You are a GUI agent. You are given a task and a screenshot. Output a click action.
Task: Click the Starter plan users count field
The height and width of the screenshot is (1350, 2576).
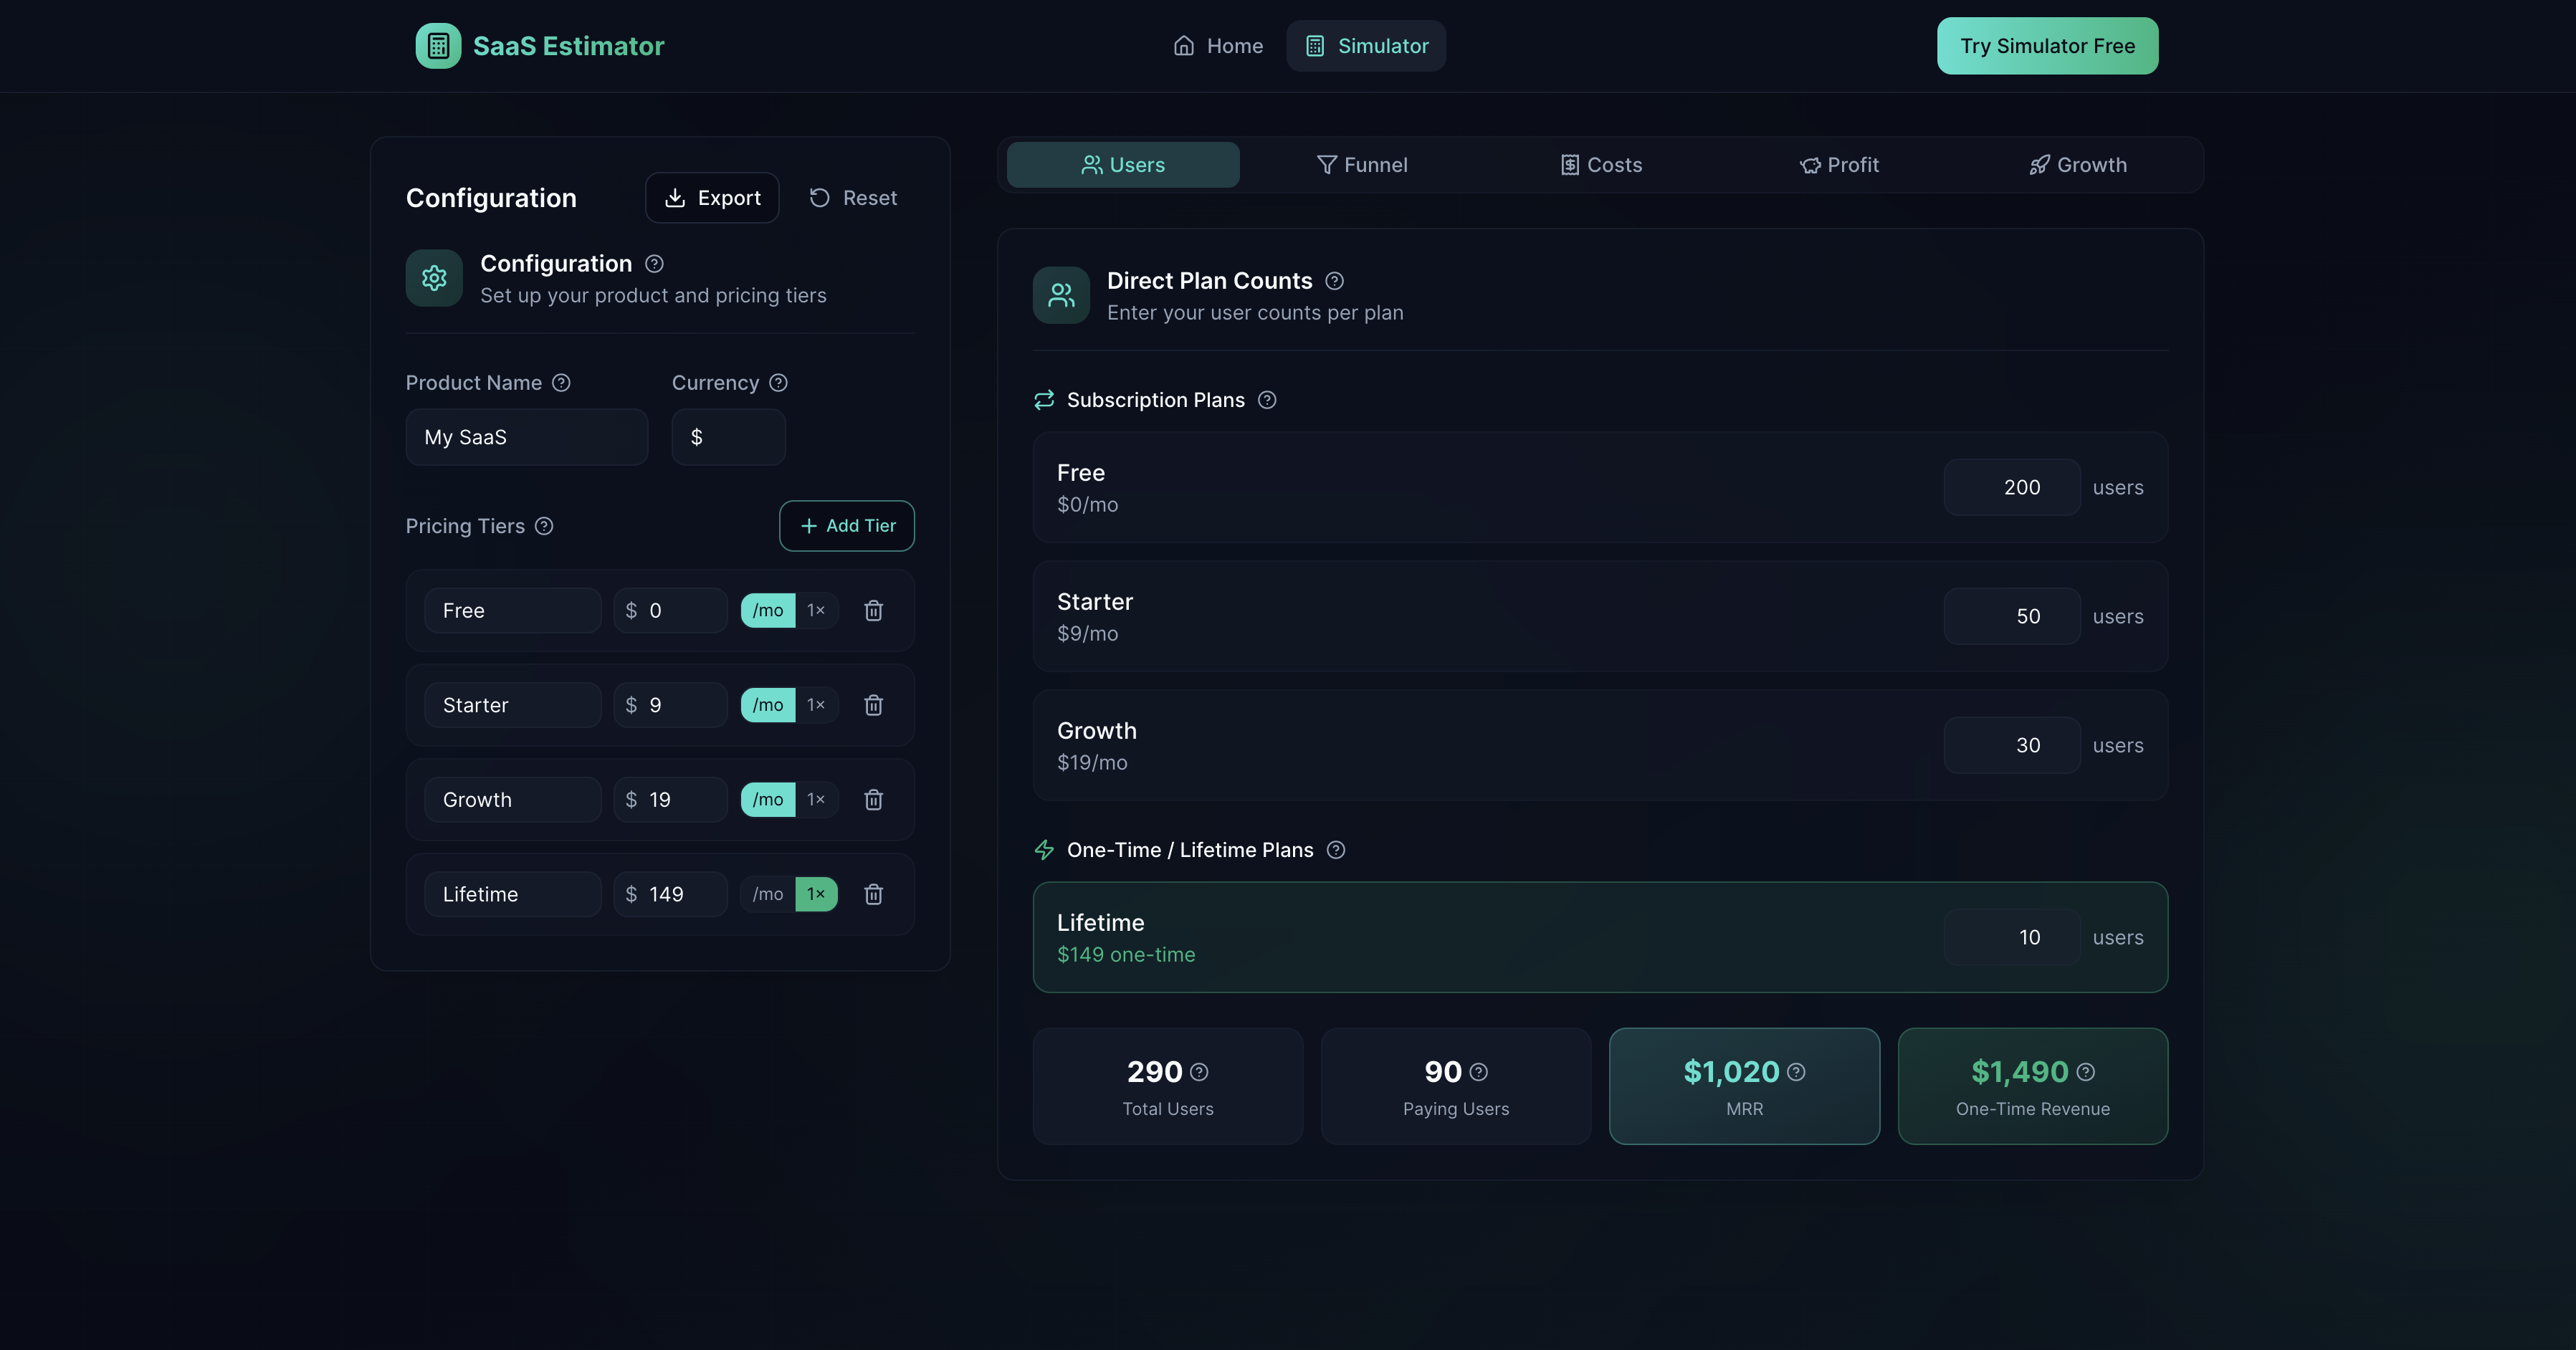tap(2011, 616)
